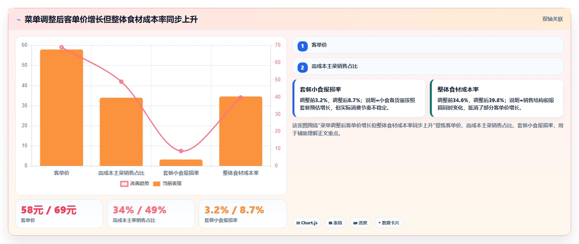This screenshot has width=579, height=244.
Task: Select list item 1 客单价
Action: coord(428,45)
